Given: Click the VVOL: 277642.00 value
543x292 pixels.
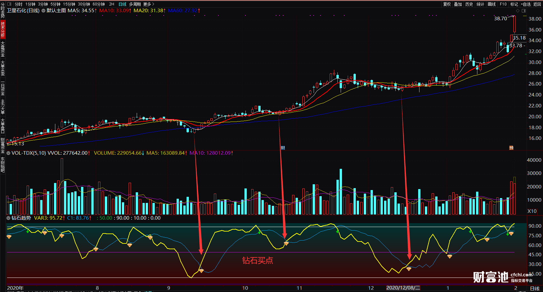Looking at the screenshot, I should (69, 153).
